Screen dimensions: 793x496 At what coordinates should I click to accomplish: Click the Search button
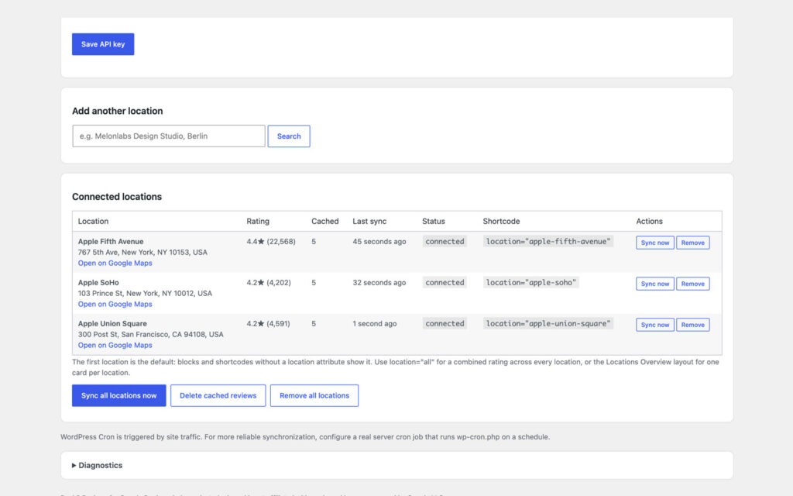(x=289, y=136)
